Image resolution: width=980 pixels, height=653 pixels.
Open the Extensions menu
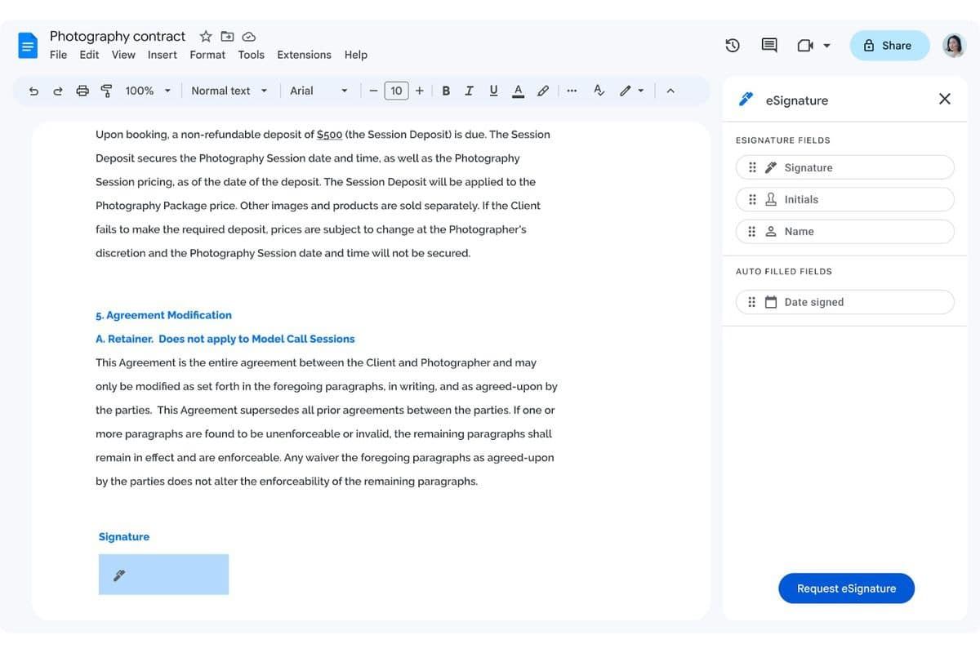(304, 55)
